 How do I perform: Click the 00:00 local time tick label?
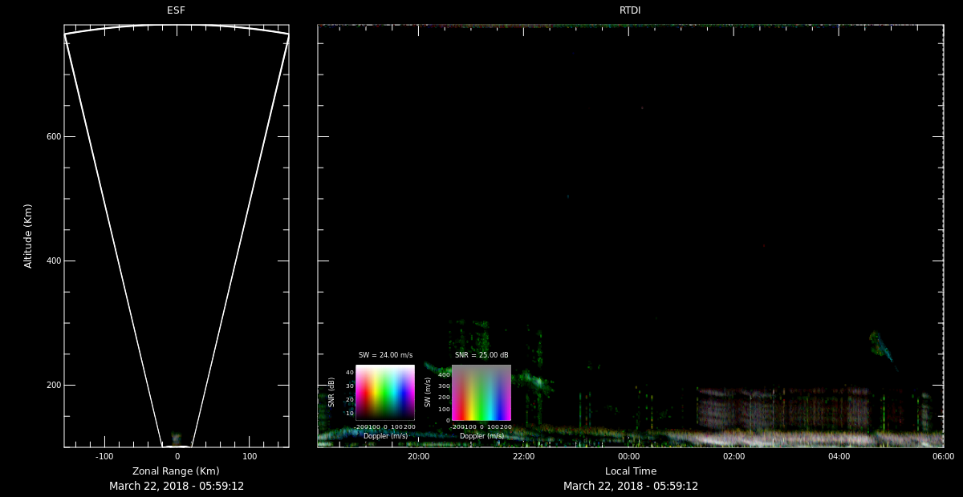click(628, 456)
